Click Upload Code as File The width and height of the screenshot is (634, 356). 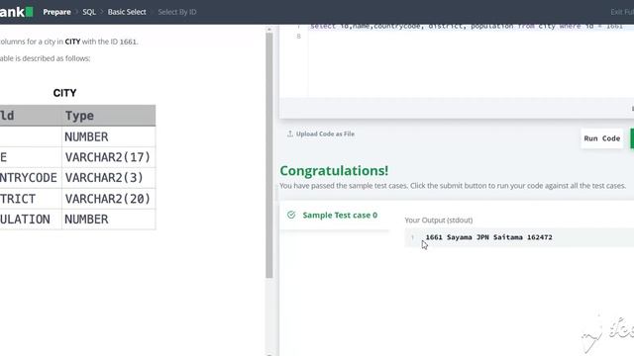click(x=325, y=133)
